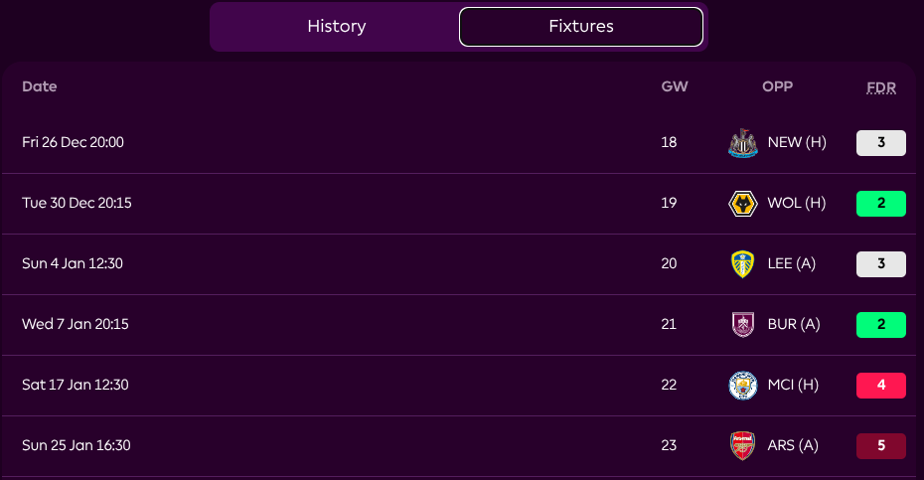Click gameweek number 23 in Arsenal row
The height and width of the screenshot is (480, 924).
(669, 446)
